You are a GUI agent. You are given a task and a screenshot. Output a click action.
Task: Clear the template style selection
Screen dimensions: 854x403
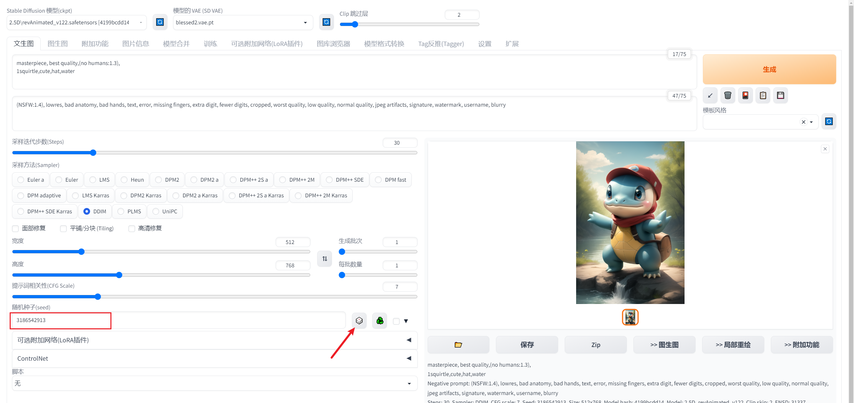804,122
